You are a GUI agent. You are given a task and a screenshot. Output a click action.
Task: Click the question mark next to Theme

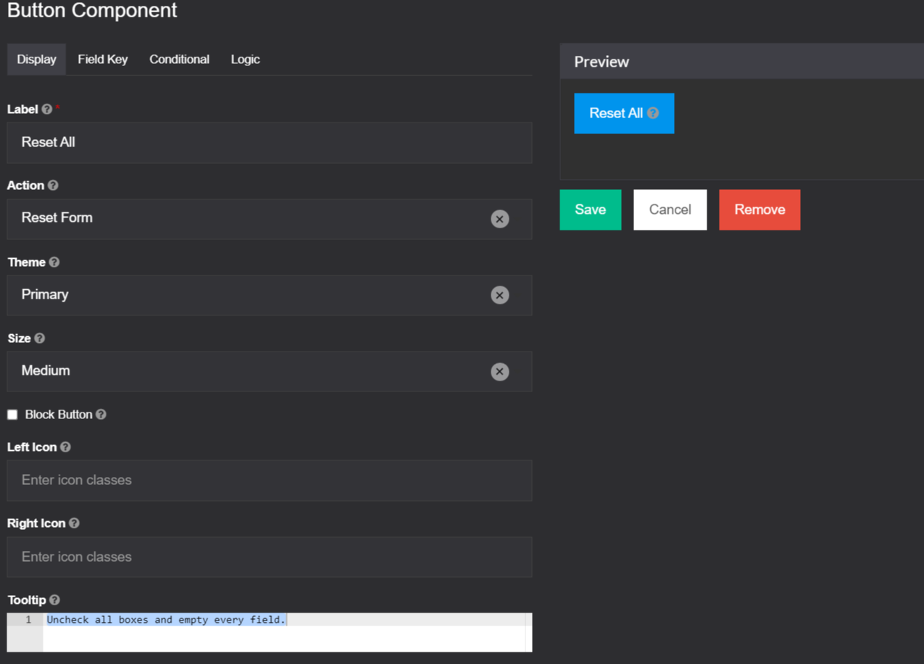click(52, 262)
